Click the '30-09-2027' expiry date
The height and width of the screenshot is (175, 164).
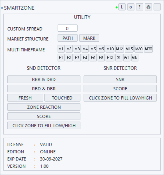pos(51,159)
